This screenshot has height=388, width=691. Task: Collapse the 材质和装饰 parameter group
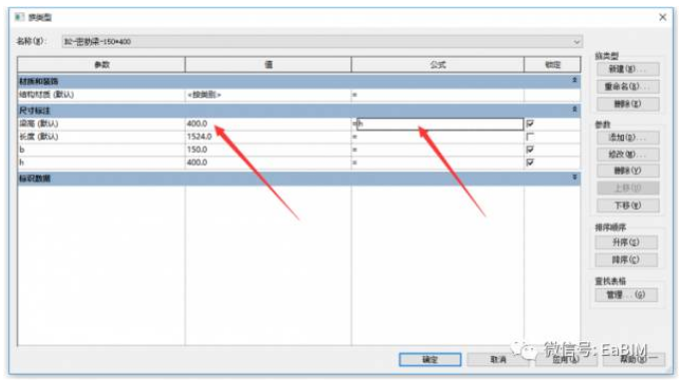tap(574, 81)
